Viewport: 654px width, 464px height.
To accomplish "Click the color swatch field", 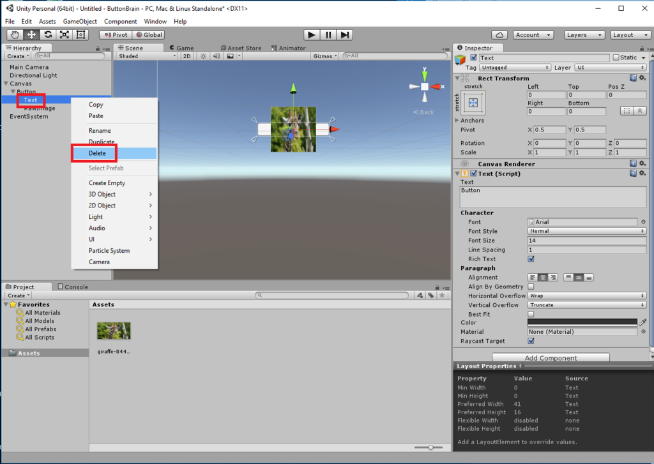I will click(582, 322).
